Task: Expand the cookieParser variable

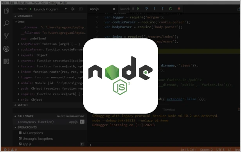Action: click(x=18, y=49)
